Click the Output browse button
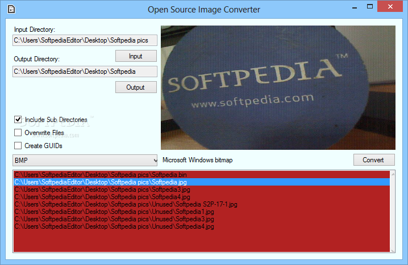 coord(136,87)
